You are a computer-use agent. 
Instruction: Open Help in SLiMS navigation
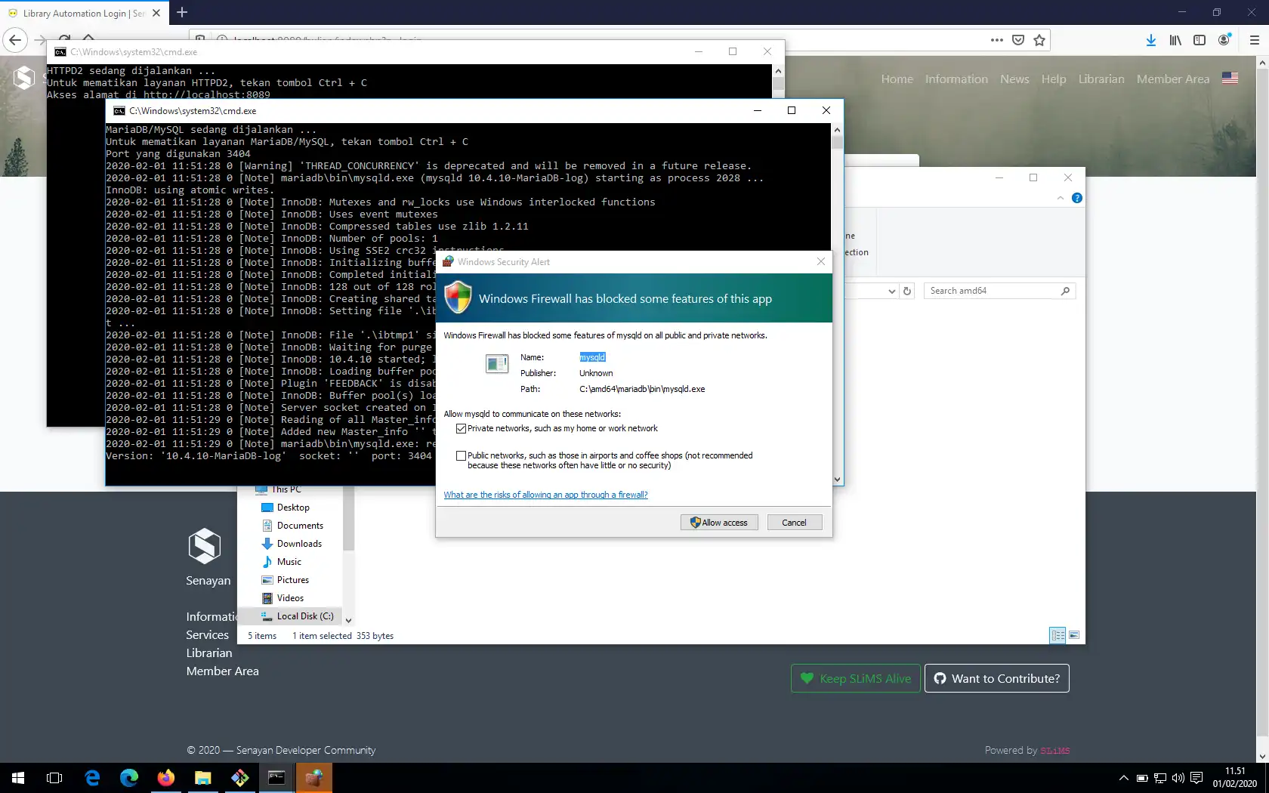1054,79
